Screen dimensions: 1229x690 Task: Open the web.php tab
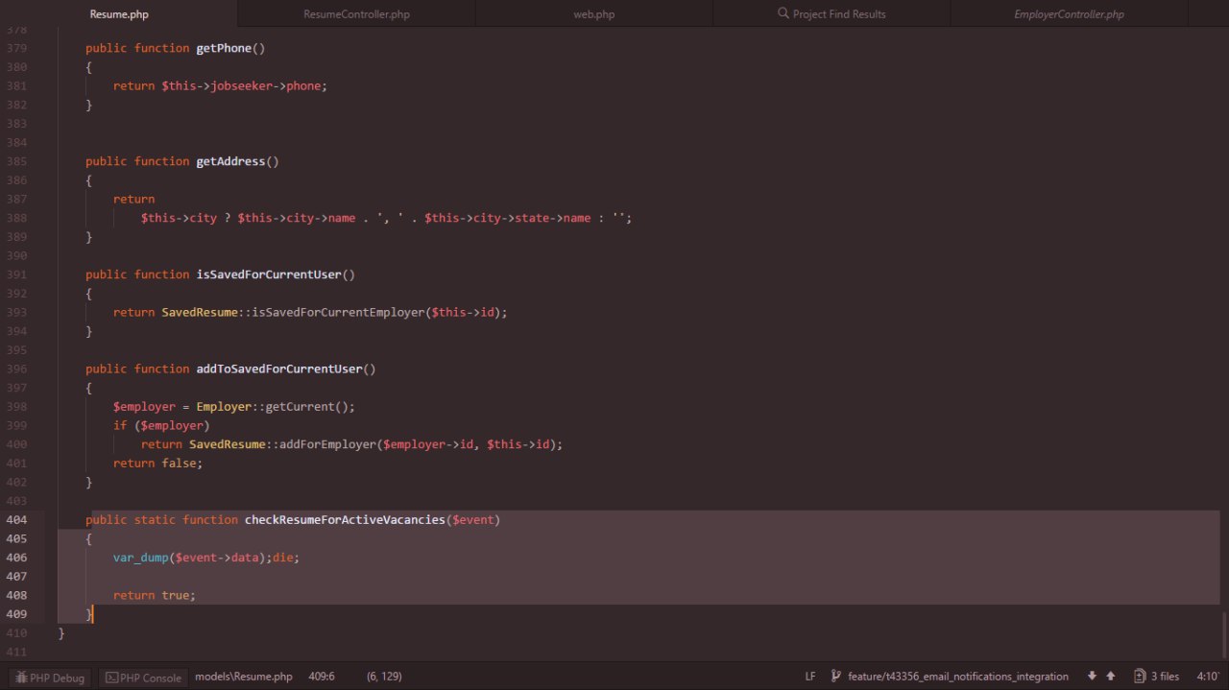point(593,14)
